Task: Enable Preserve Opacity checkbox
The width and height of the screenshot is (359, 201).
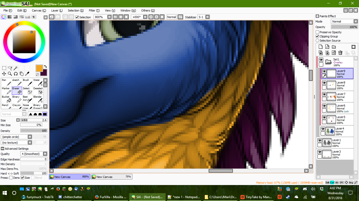Action: pos(317,32)
